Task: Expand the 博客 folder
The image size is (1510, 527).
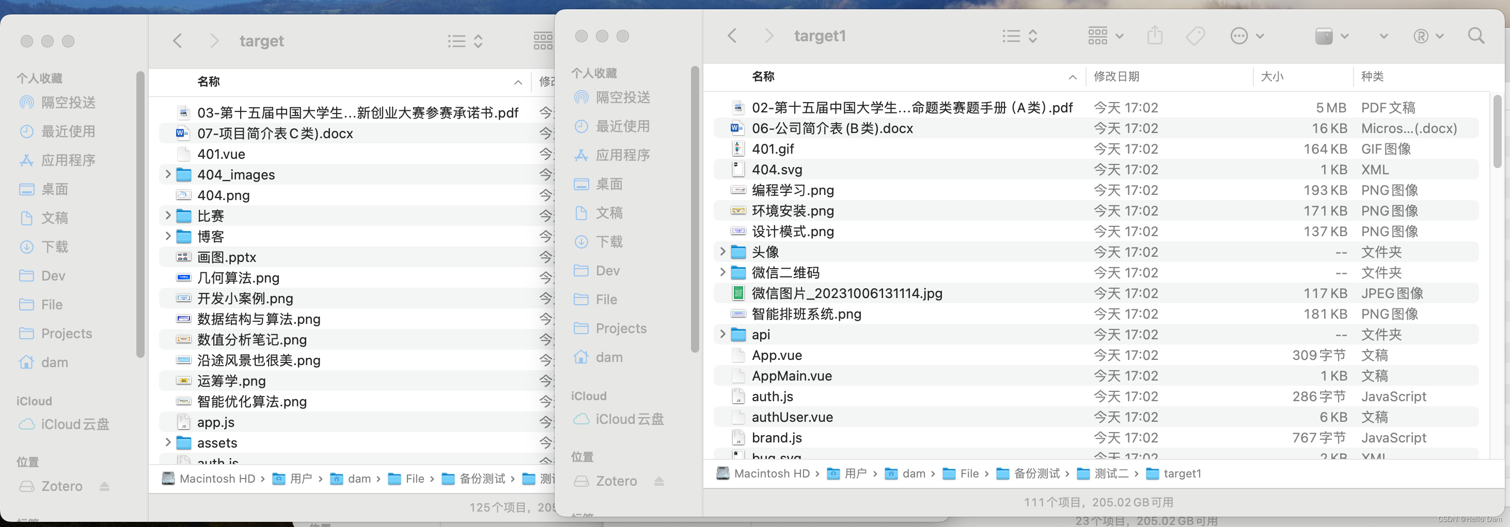Action: tap(168, 237)
